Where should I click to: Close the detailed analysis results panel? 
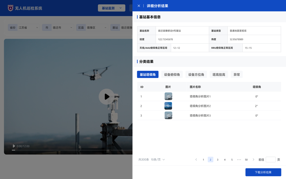(x=139, y=6)
